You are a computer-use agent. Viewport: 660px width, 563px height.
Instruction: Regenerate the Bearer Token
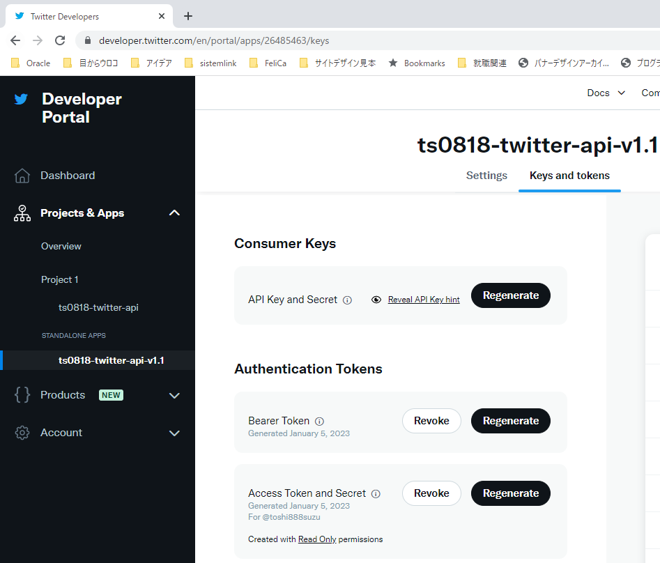click(x=510, y=421)
